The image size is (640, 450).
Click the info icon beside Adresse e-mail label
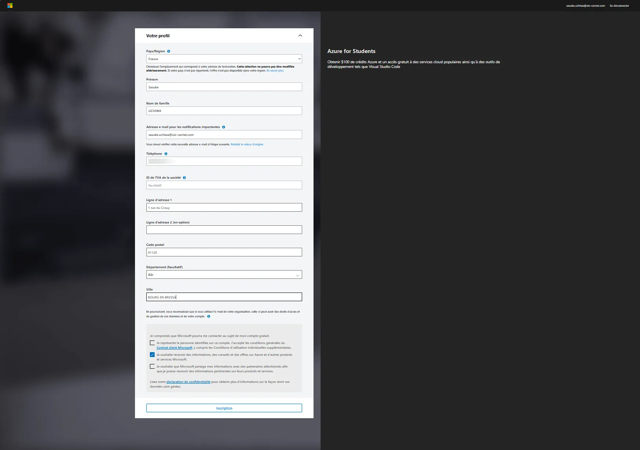tap(224, 127)
